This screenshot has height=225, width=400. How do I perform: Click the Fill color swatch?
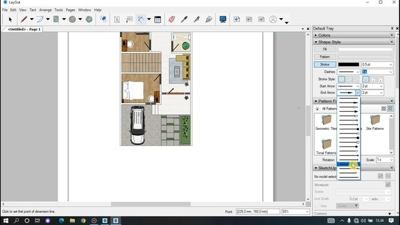[x=365, y=49]
